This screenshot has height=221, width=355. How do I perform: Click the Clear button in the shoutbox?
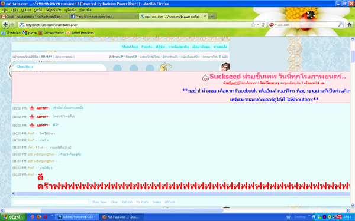click(114, 202)
